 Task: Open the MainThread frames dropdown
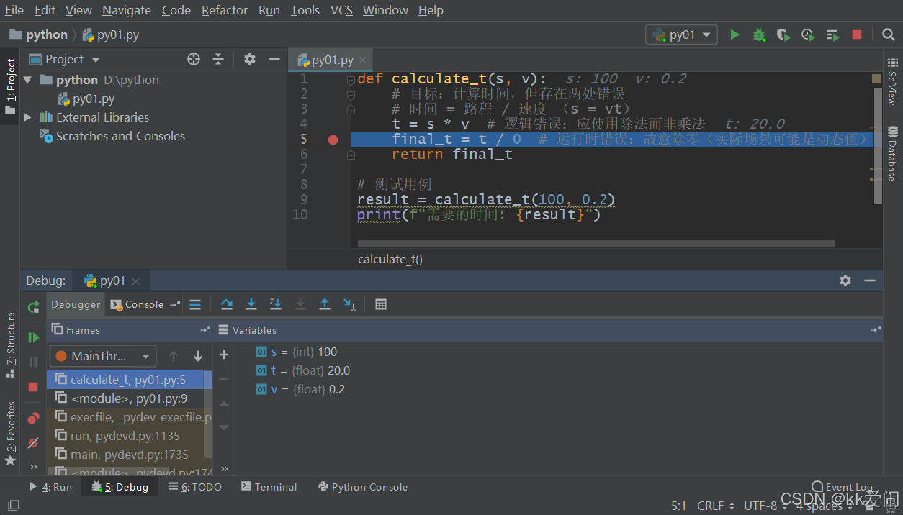pos(102,355)
